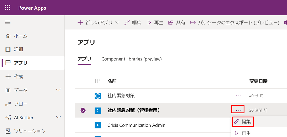Open more options for 社内緊急対策(管理者用)
Image resolution: width=287 pixels, height=137 pixels.
pyautogui.click(x=238, y=110)
